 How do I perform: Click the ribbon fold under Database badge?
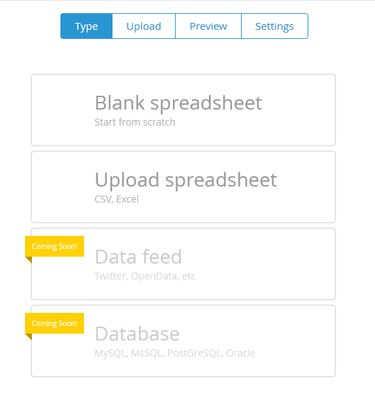[x=29, y=336]
